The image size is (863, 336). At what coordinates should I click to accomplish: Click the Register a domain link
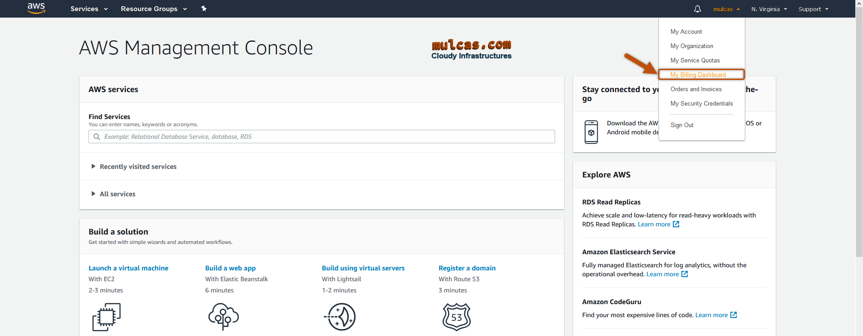(467, 268)
